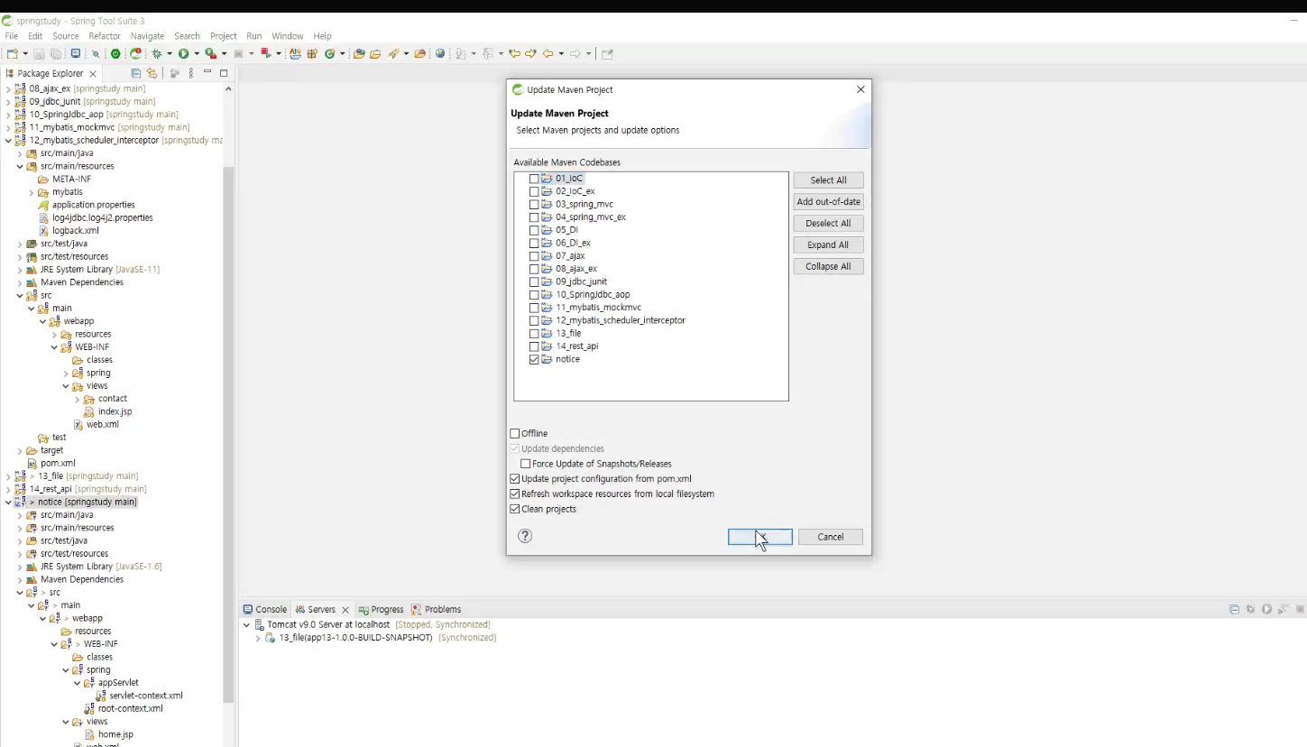Expand the mybatis folder node

32,192
